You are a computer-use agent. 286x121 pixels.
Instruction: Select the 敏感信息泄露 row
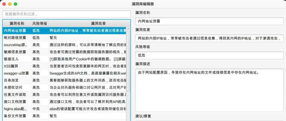(x=64, y=52)
